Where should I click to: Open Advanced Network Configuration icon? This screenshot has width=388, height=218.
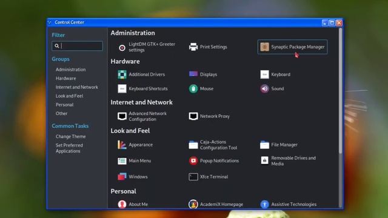(x=122, y=116)
